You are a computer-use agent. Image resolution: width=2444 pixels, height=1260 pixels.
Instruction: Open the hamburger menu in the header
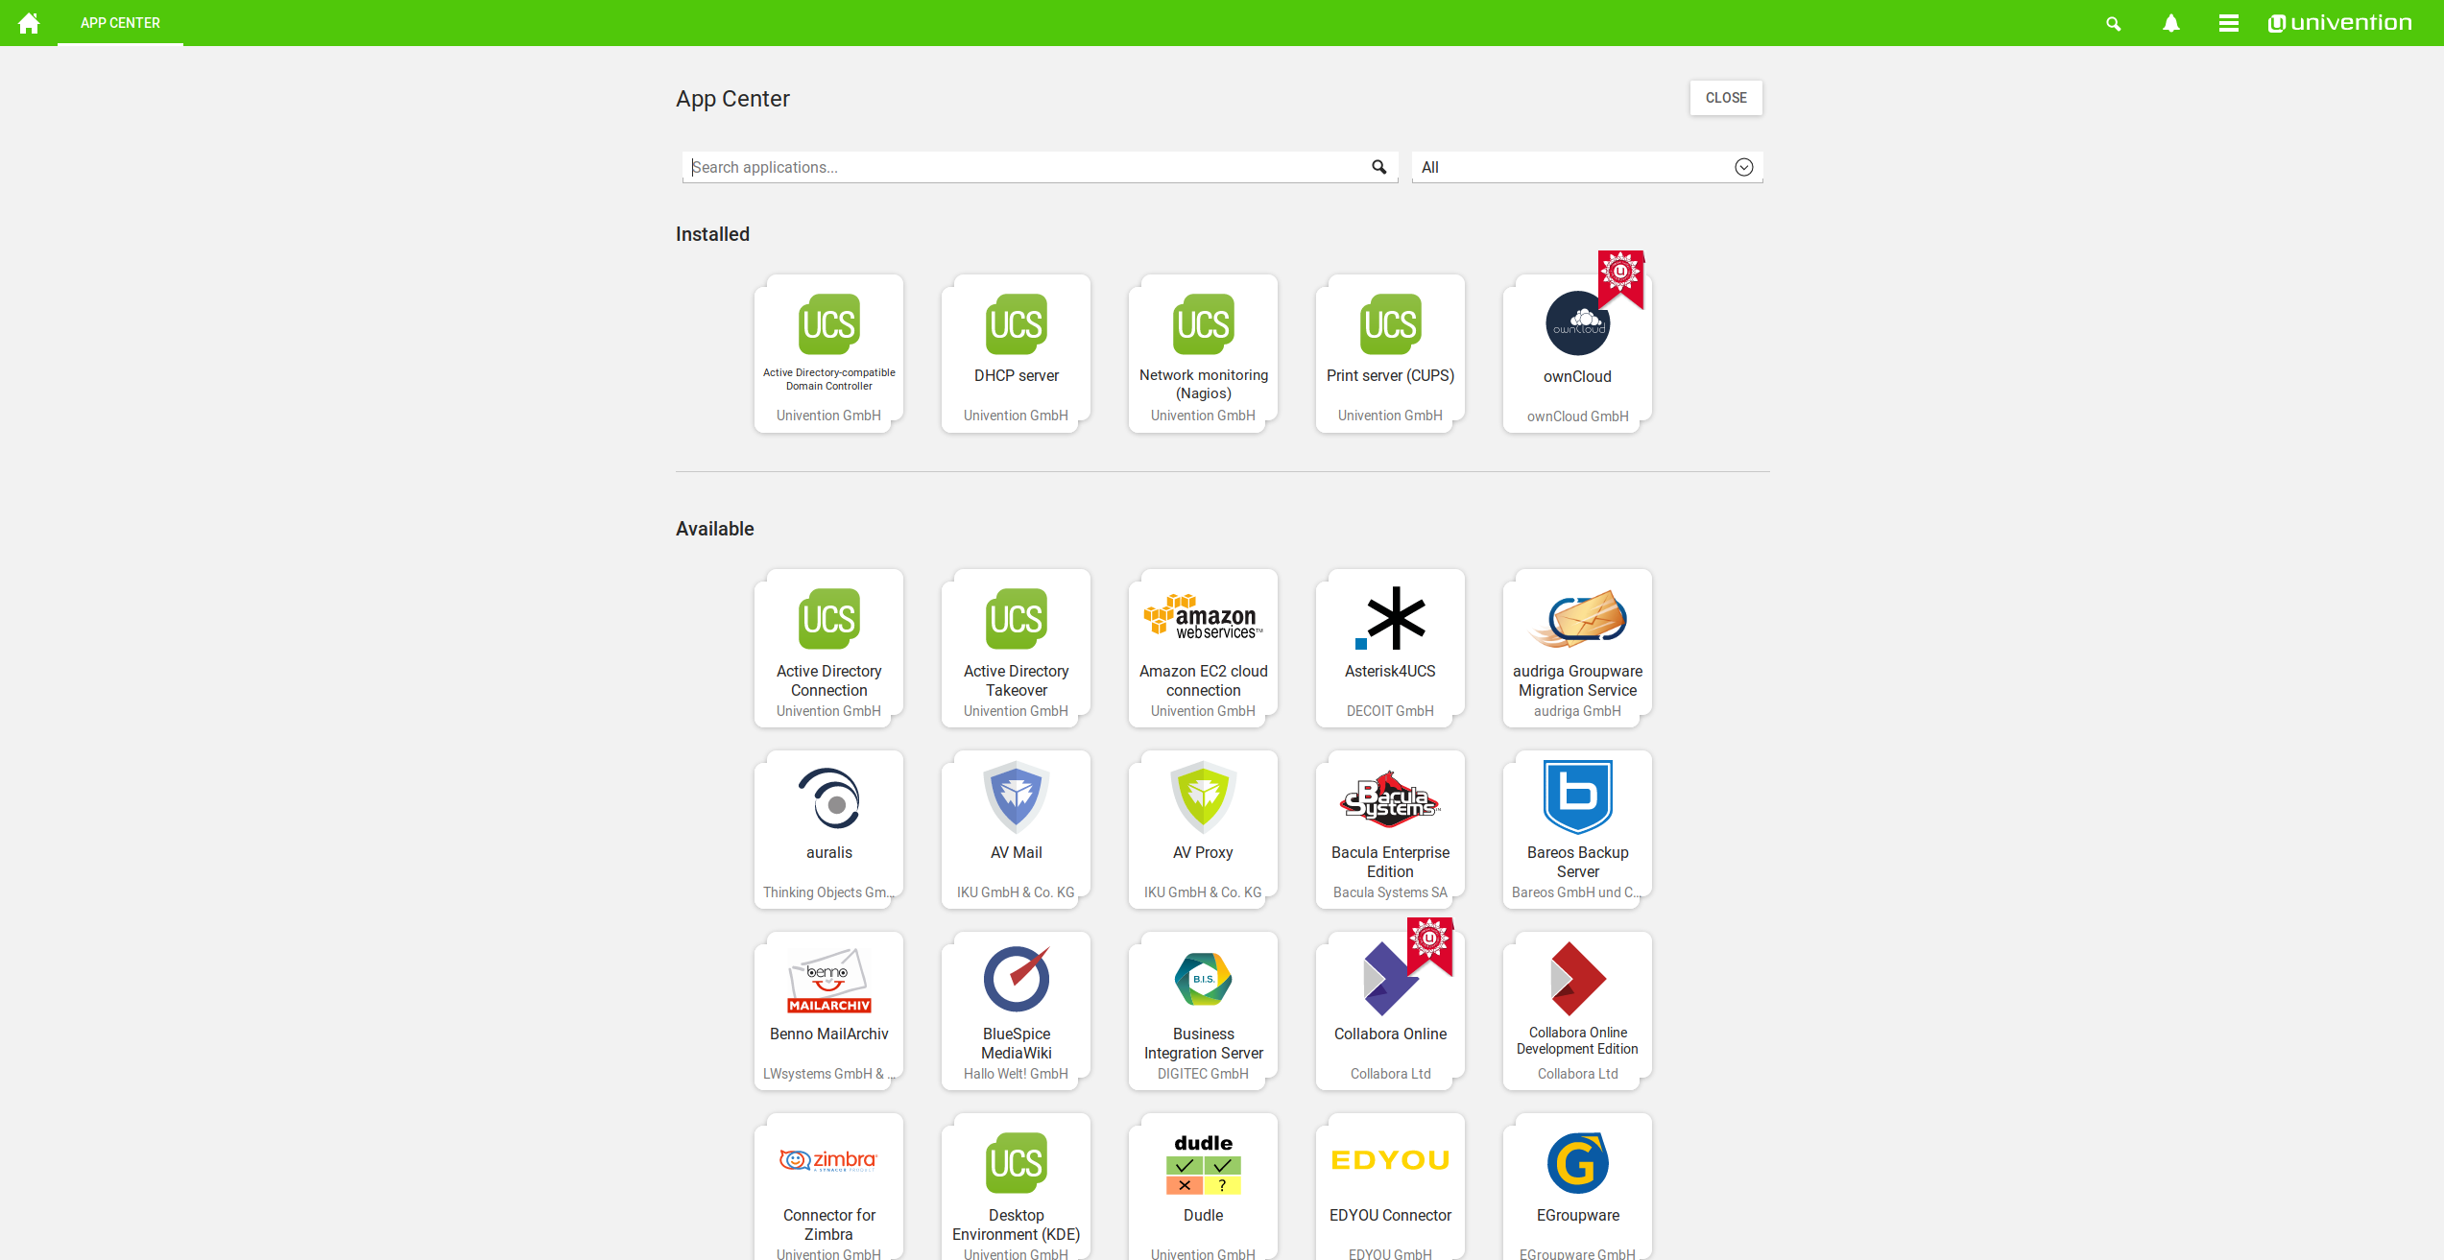coord(2228,23)
